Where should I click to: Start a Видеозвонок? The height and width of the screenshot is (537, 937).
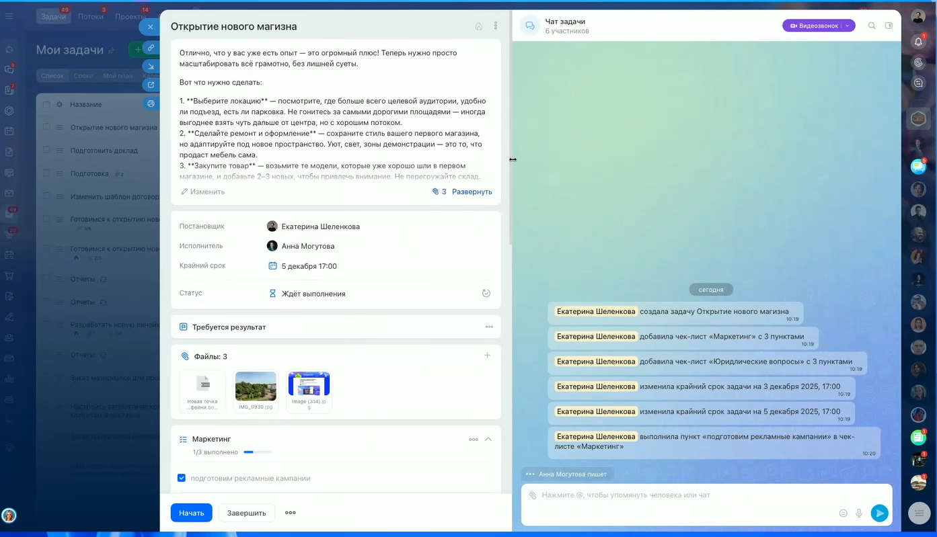[814, 26]
